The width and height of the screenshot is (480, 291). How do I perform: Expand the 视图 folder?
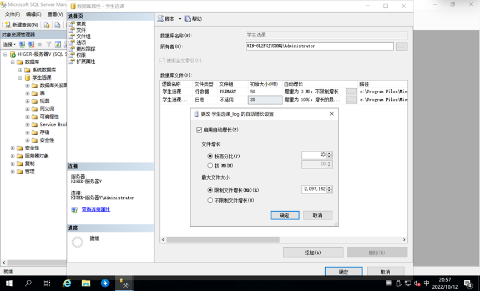click(28, 101)
